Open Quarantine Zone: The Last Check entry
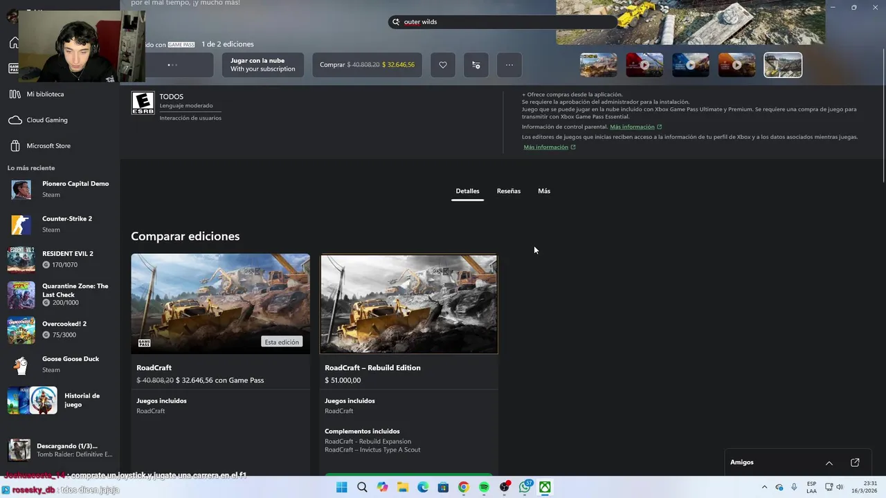 [x=60, y=295]
